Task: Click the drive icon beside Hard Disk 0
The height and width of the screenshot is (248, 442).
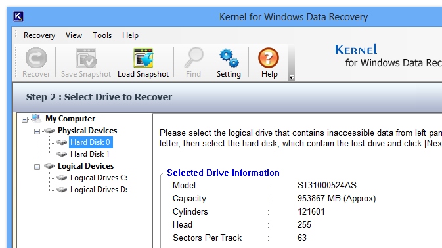Action: point(62,142)
